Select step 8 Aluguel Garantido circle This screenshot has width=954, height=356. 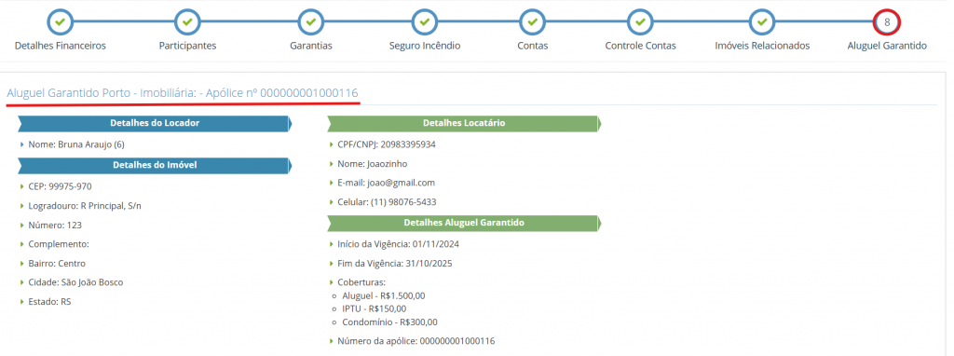click(887, 22)
